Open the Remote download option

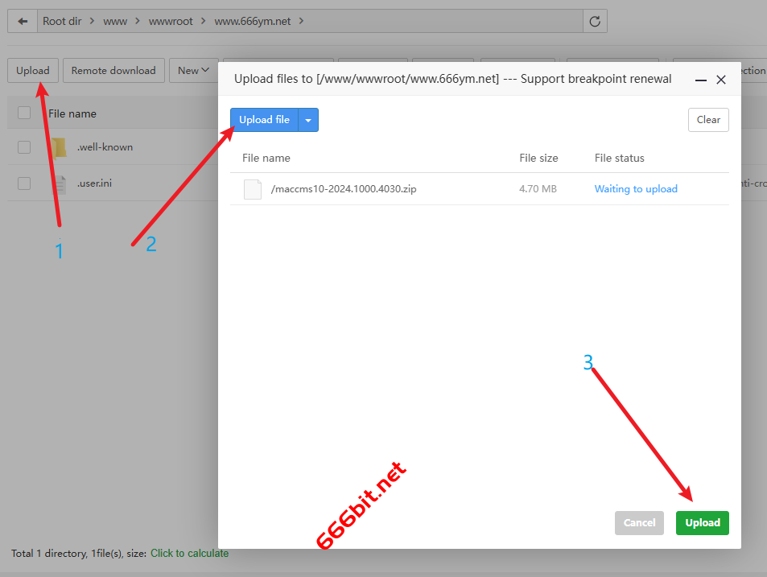click(x=113, y=71)
